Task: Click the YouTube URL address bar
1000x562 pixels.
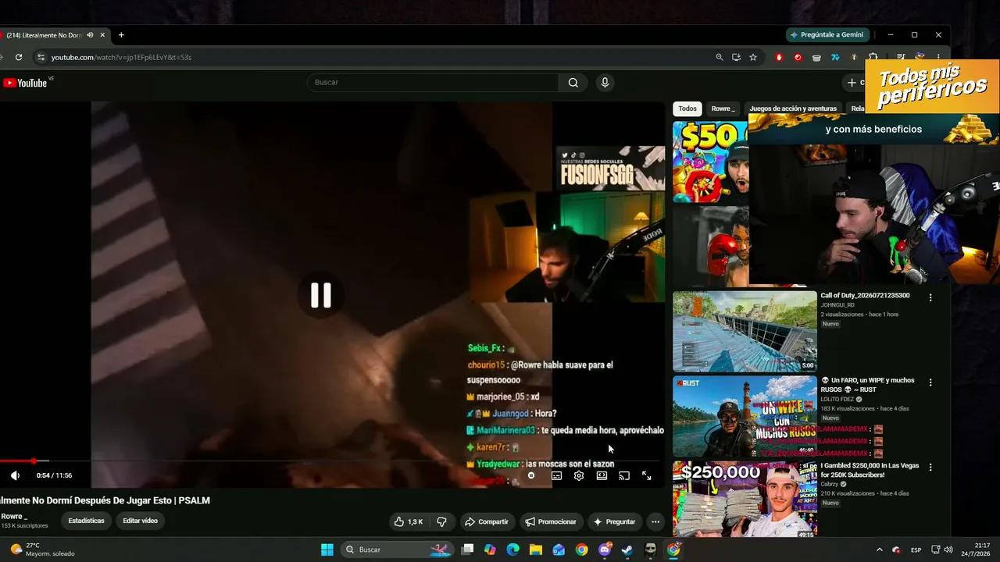Action: [375, 57]
